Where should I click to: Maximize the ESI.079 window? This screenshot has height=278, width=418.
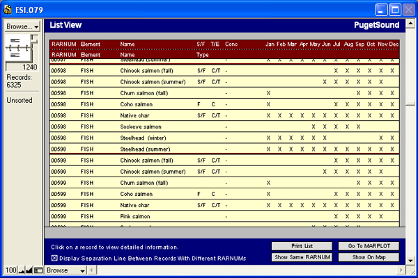click(395, 10)
